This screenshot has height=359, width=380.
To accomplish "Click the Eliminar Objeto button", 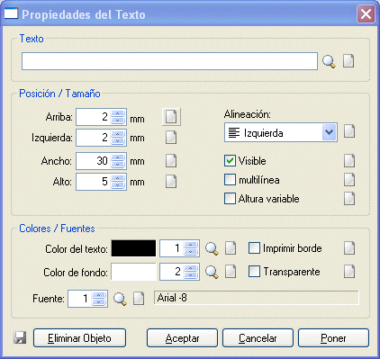I will tap(79, 338).
